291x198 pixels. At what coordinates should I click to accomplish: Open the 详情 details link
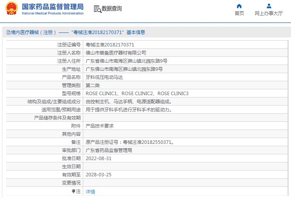click(91, 191)
